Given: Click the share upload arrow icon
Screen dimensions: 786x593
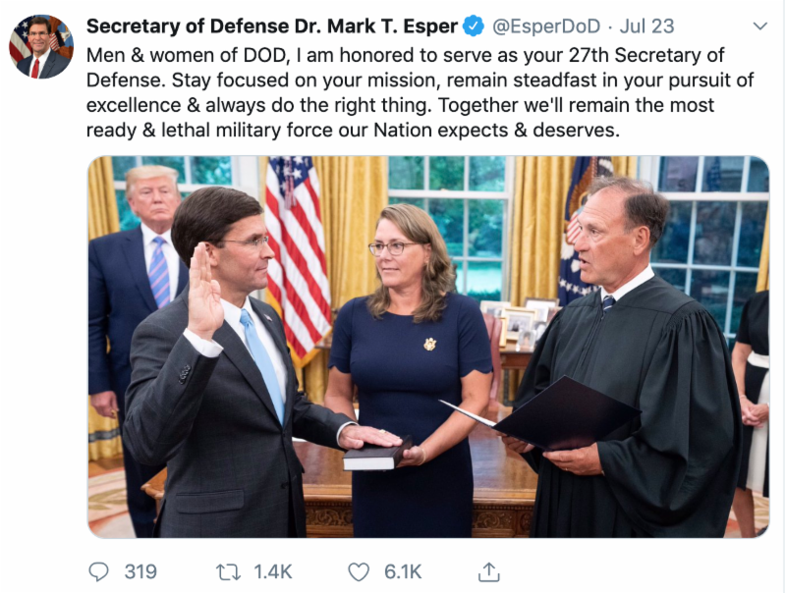Looking at the screenshot, I should pyautogui.click(x=489, y=571).
